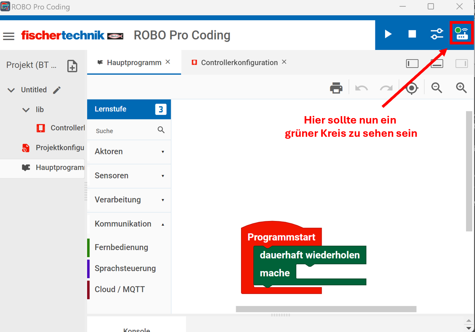This screenshot has width=475, height=332.
Task: Maximize the ROBO Pro Coding window
Action: (x=431, y=7)
